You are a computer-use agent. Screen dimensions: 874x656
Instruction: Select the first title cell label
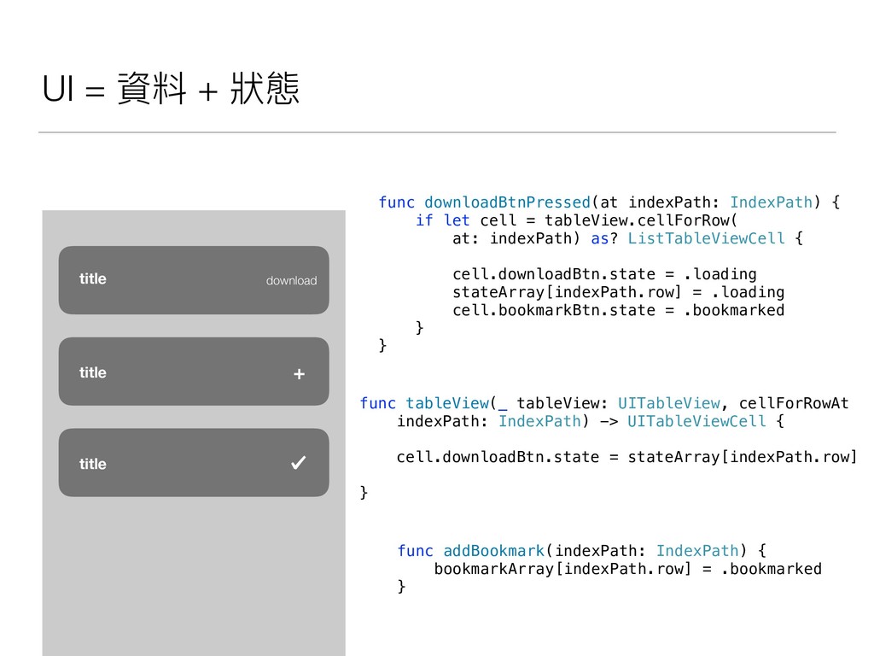(92, 279)
